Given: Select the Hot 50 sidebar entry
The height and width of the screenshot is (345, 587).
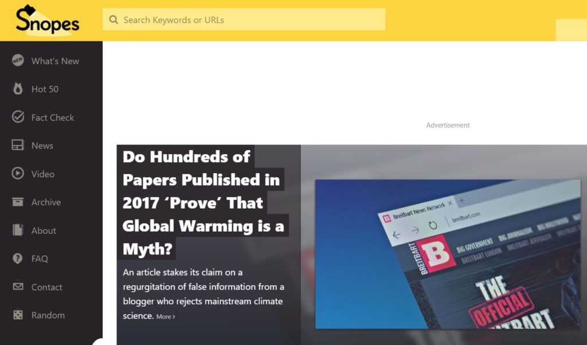Looking at the screenshot, I should (46, 89).
